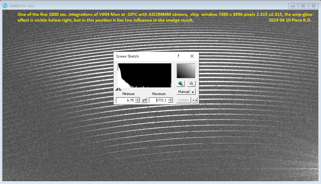This screenshot has height=184, width=321.
Task: Select the red minimum histogram marker
Action: (x=117, y=89)
